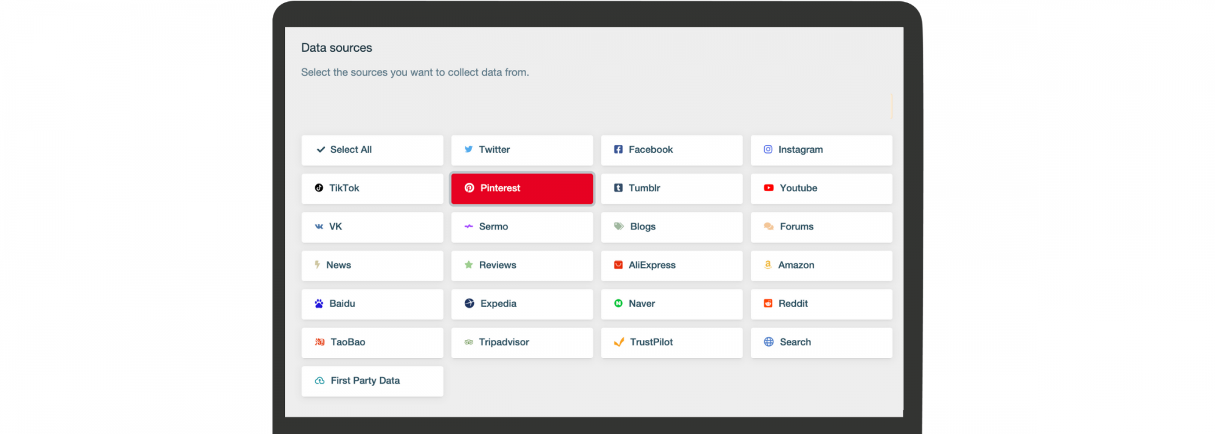Select the Tripadvisor source tile
1215x434 pixels.
[522, 342]
